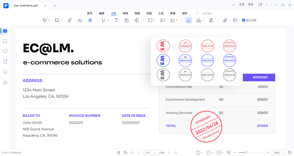Toggle full screen view in the status bar

289,153
